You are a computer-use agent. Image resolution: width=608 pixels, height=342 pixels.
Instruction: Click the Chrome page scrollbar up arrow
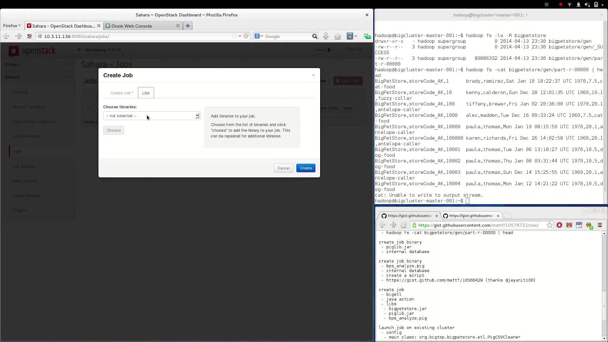pyautogui.click(x=604, y=233)
